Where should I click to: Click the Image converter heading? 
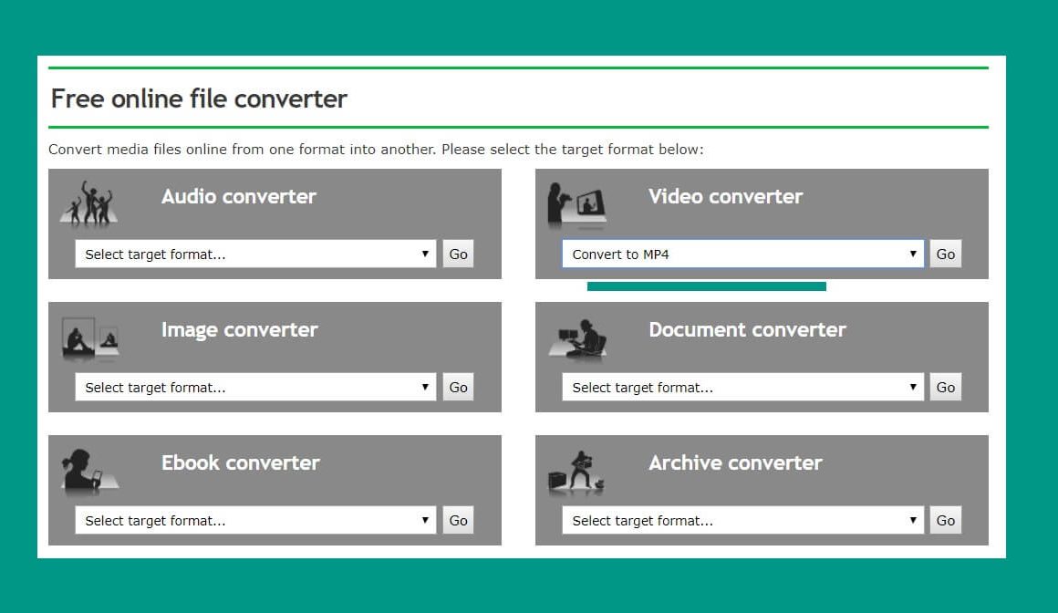coord(240,329)
